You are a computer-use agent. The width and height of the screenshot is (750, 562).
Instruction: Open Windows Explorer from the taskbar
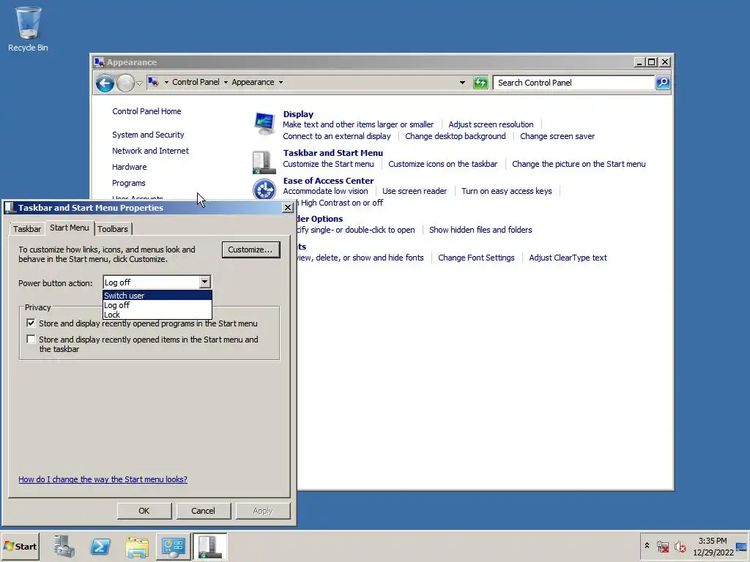[137, 546]
